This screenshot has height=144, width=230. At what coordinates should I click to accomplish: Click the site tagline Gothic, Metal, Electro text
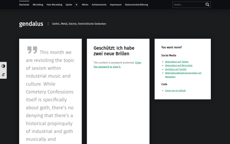click(x=79, y=24)
